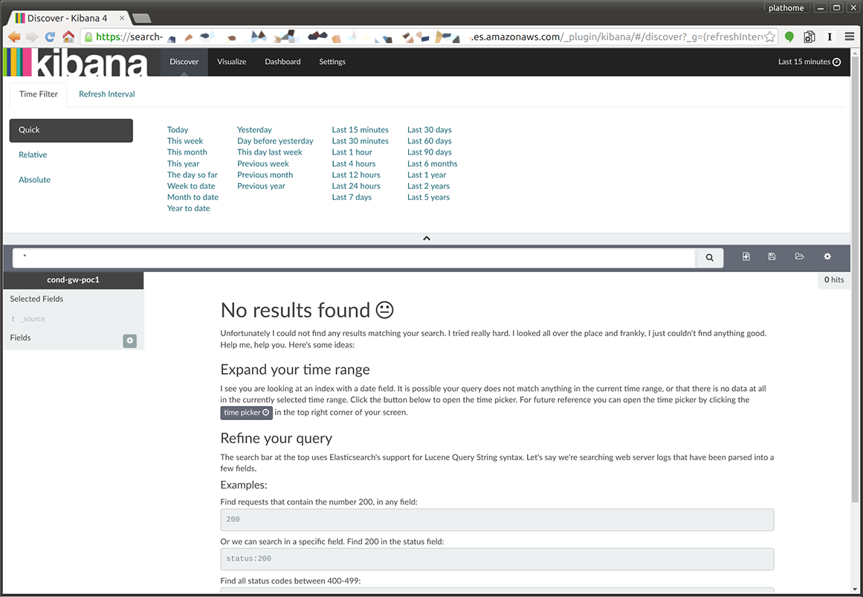Viewport: 863px width, 597px height.
Task: Click the browser Back arrow
Action: pyautogui.click(x=14, y=37)
